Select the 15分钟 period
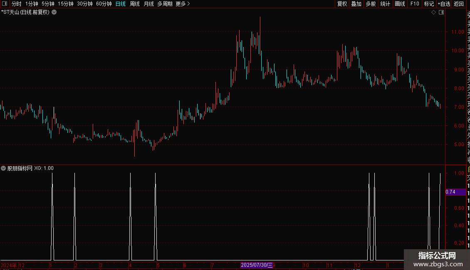Screen dimensions: 470x270 point(66,4)
